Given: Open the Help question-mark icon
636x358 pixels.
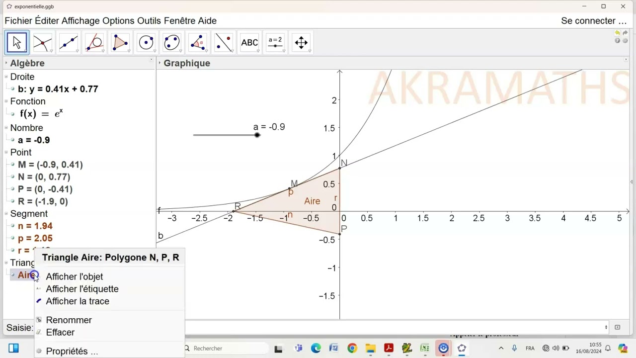Looking at the screenshot, I should pos(618,41).
